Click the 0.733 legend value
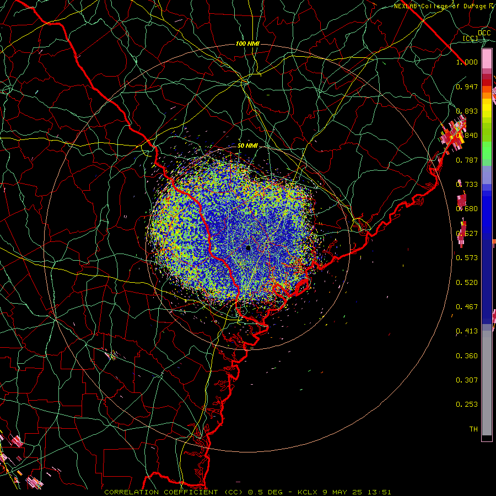The width and height of the screenshot is (496, 496). [x=467, y=185]
